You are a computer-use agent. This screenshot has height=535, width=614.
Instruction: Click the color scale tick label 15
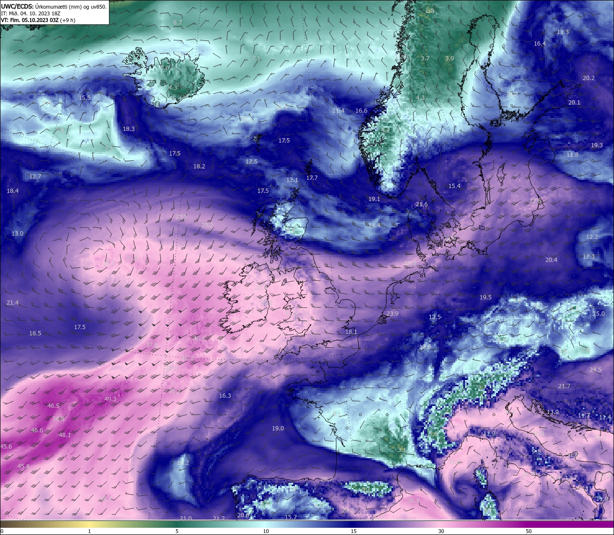(x=354, y=531)
